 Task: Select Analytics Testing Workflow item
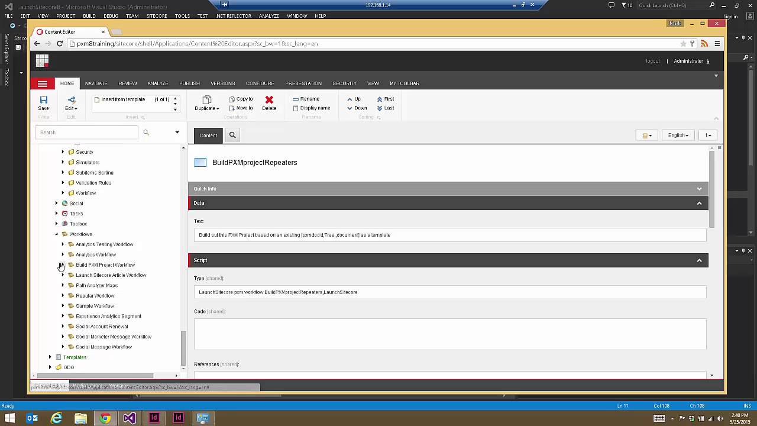click(104, 244)
